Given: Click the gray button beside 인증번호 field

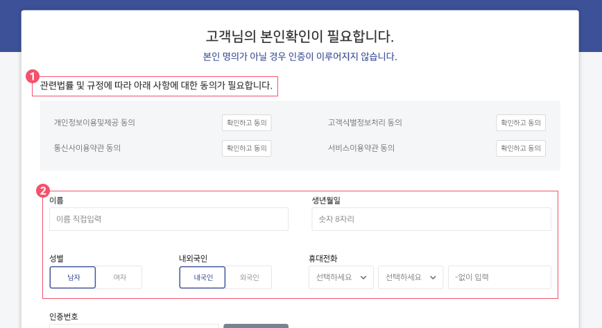Looking at the screenshot, I should (256, 326).
